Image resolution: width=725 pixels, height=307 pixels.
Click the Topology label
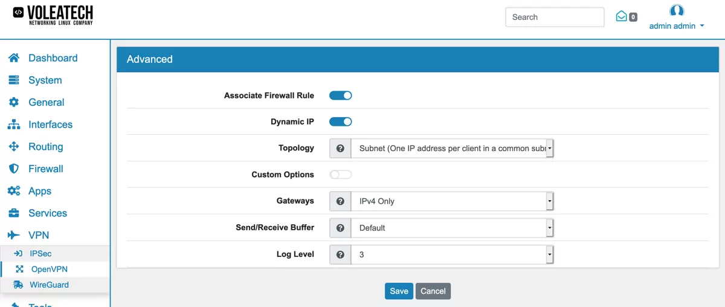[x=296, y=148]
